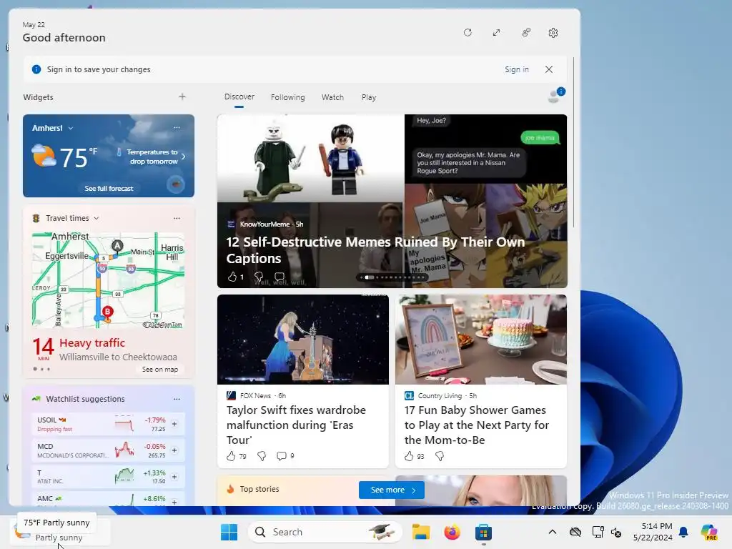Open Temperatures to drop tomorrow alert

(152, 157)
